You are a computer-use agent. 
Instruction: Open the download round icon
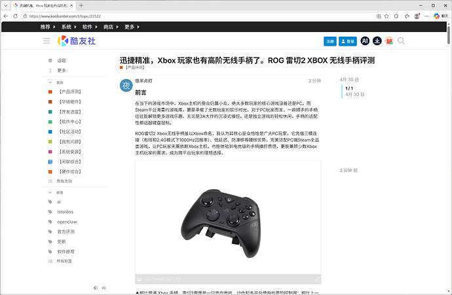pyautogui.click(x=377, y=41)
